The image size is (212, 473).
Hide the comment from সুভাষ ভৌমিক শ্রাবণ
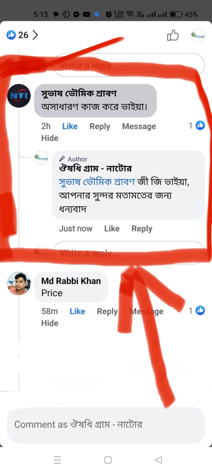coord(50,138)
